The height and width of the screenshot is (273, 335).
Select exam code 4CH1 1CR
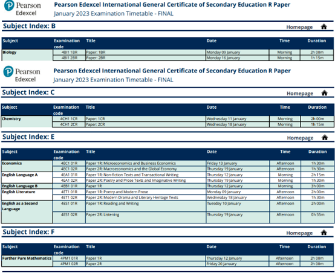click(69, 118)
